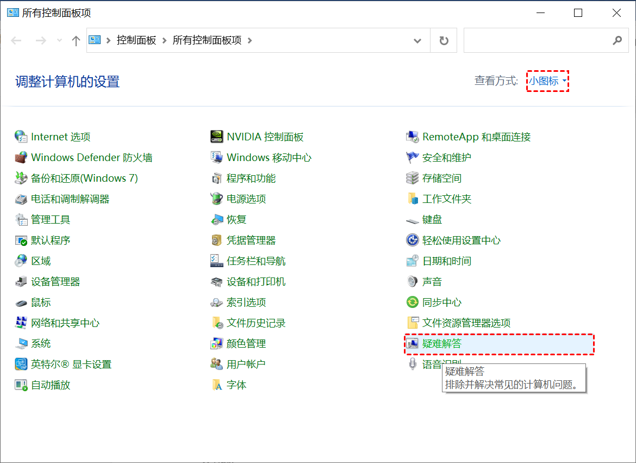Focus the control panel search box

tap(546, 41)
